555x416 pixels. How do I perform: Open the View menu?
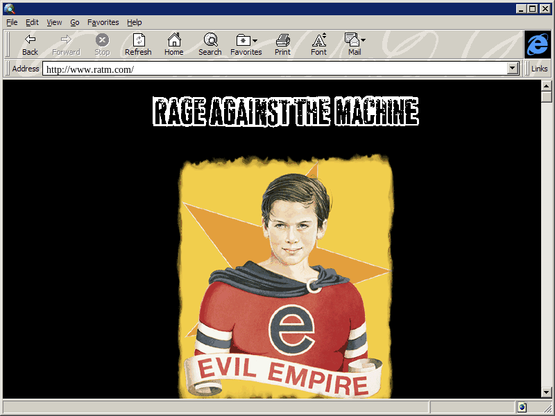tap(54, 22)
